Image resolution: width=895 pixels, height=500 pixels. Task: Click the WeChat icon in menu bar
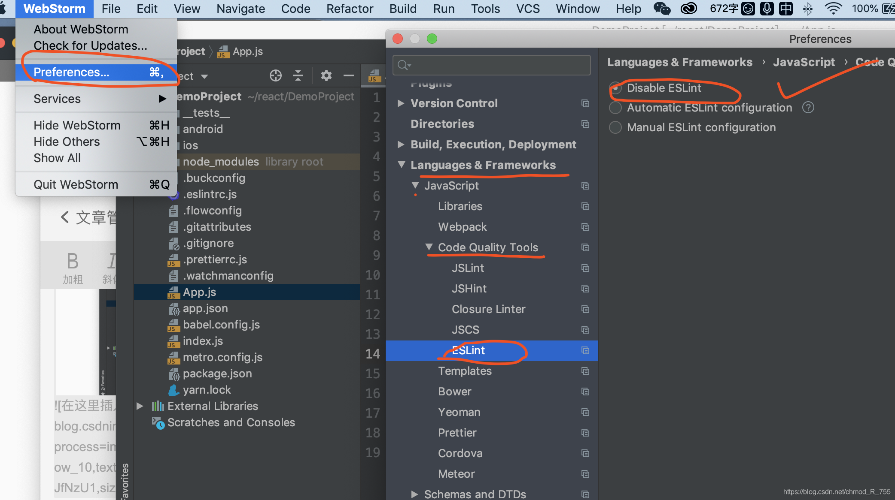click(x=661, y=8)
